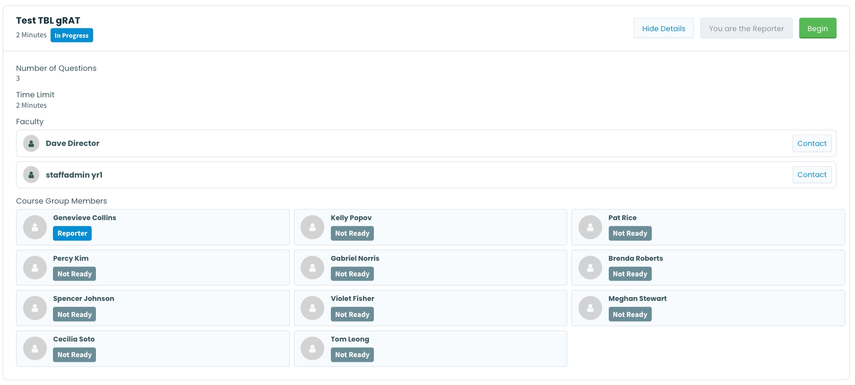Click Tom Leong's profile avatar
The width and height of the screenshot is (855, 385).
pyautogui.click(x=312, y=349)
